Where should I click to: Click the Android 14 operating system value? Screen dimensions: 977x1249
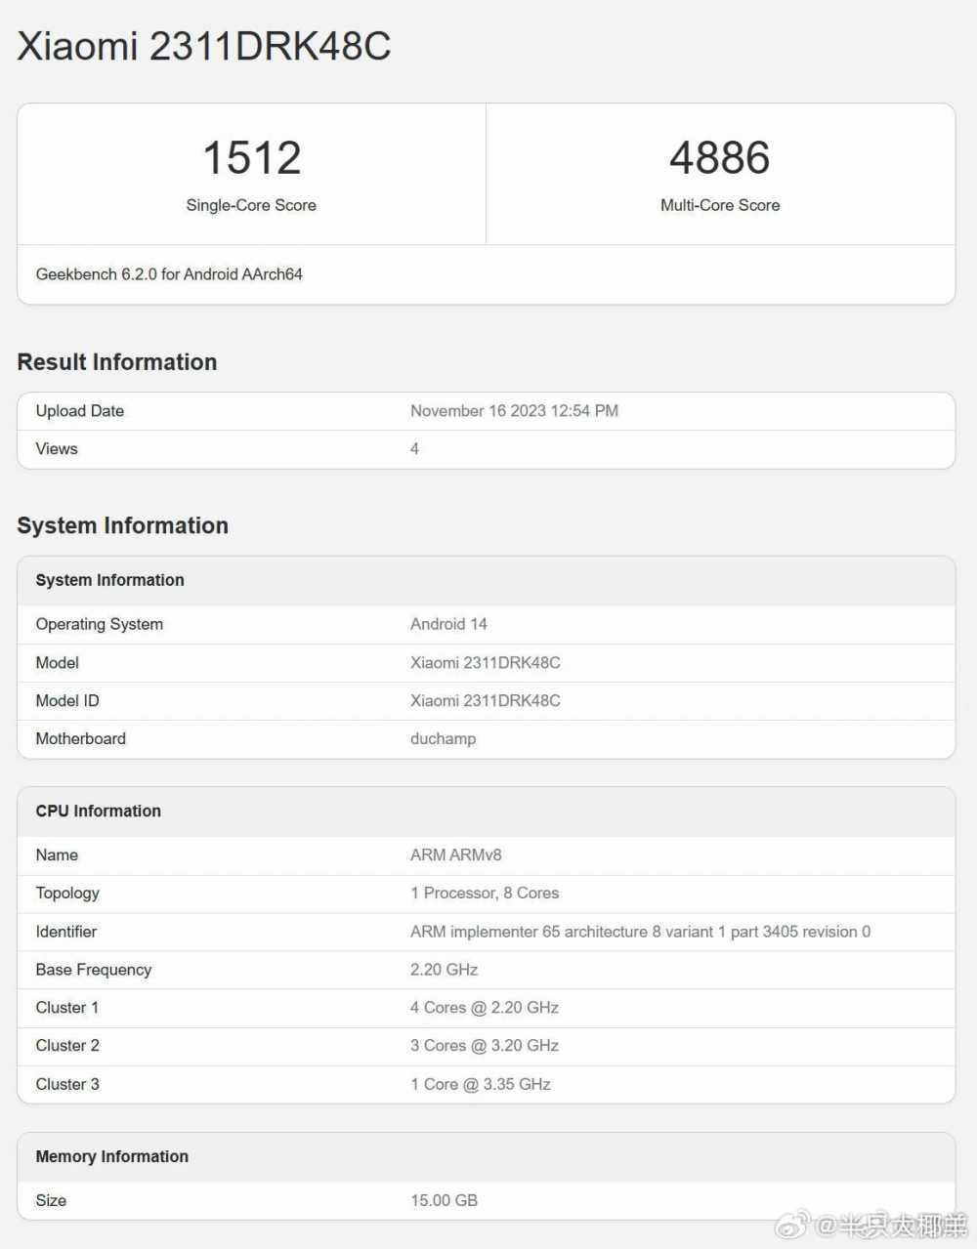[448, 624]
